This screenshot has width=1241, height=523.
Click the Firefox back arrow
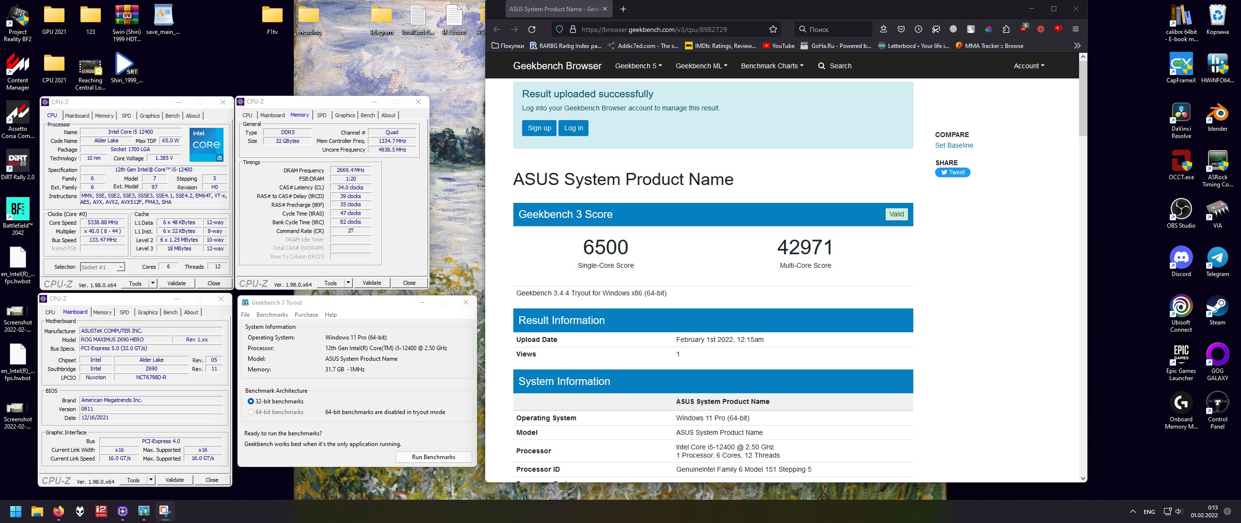pos(497,30)
